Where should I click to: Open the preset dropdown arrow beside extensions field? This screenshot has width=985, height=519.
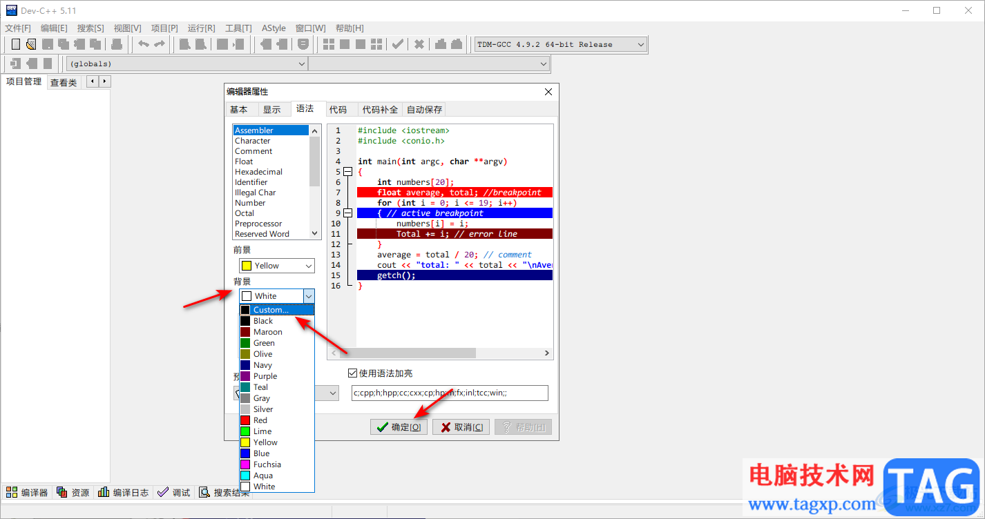coord(333,393)
